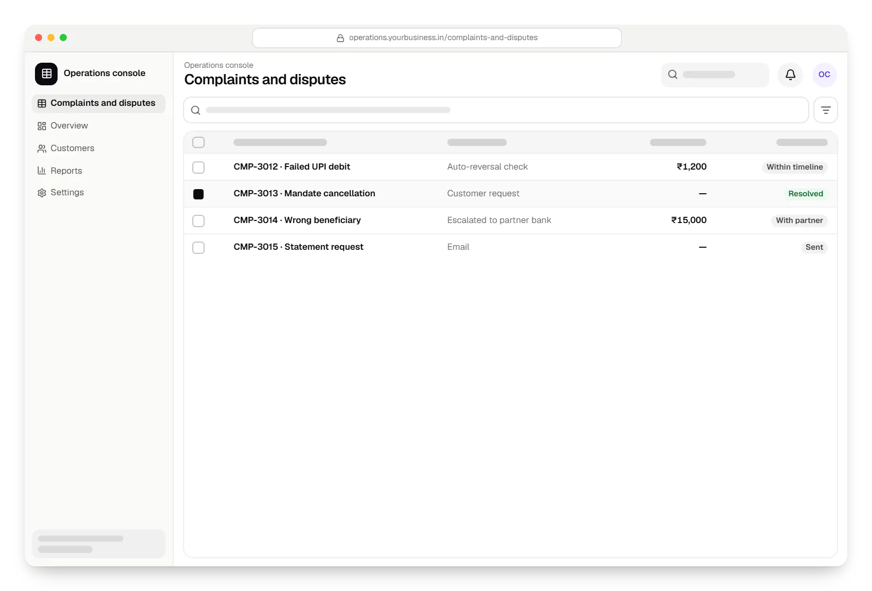
Task: Click the Escalated to partner bank cell
Action: coord(499,220)
